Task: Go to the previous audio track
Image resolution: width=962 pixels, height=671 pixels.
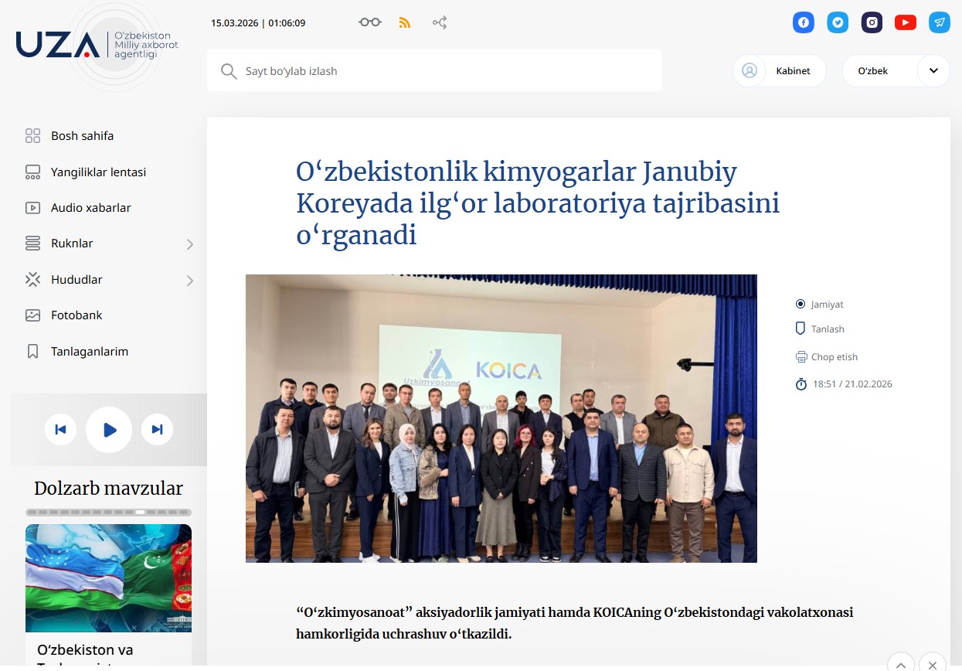Action: pyautogui.click(x=60, y=430)
